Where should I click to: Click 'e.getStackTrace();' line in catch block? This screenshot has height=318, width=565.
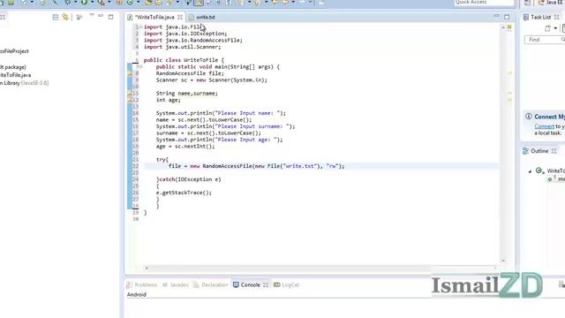click(184, 193)
